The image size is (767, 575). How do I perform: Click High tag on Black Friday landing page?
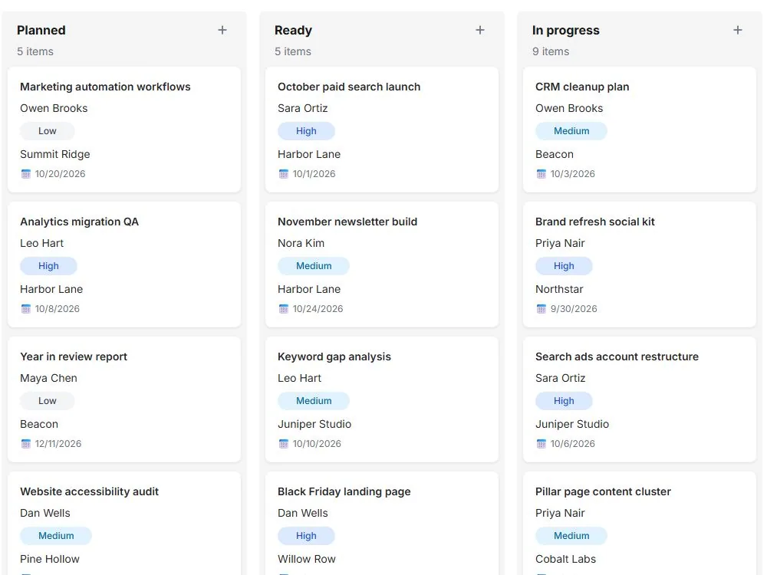(306, 536)
